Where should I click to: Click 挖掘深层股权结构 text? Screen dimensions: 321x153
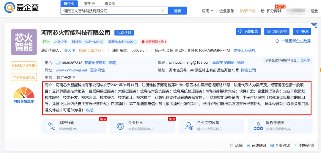[x=278, y=129]
